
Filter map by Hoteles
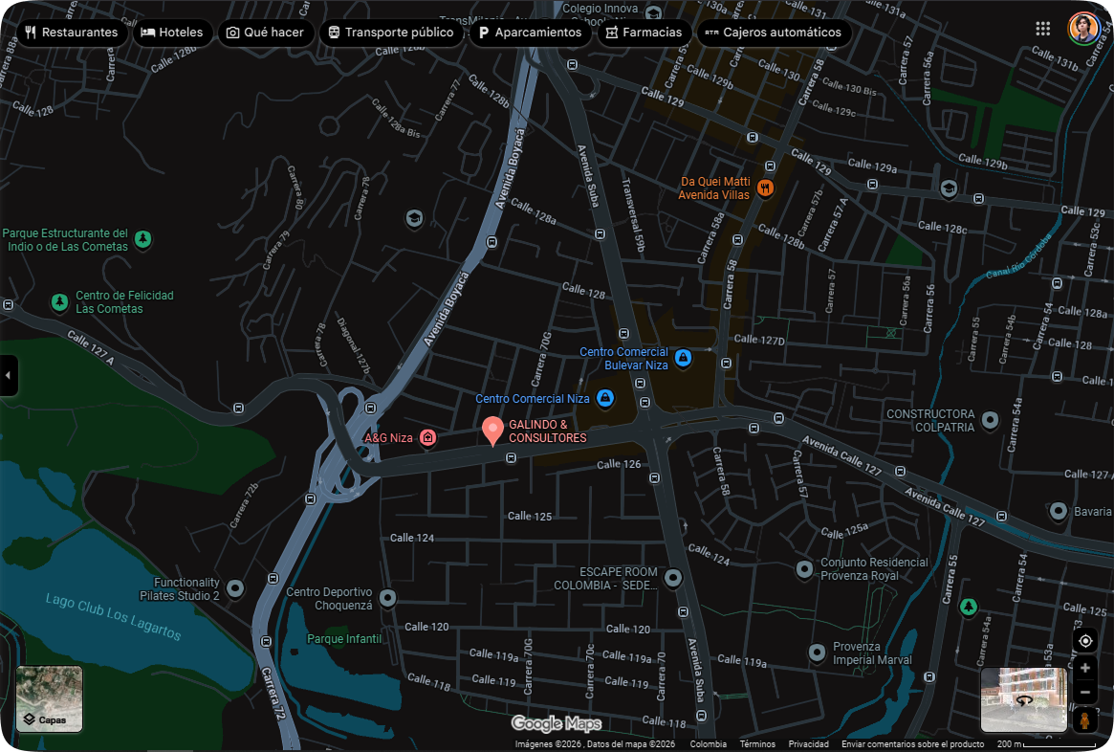point(173,32)
